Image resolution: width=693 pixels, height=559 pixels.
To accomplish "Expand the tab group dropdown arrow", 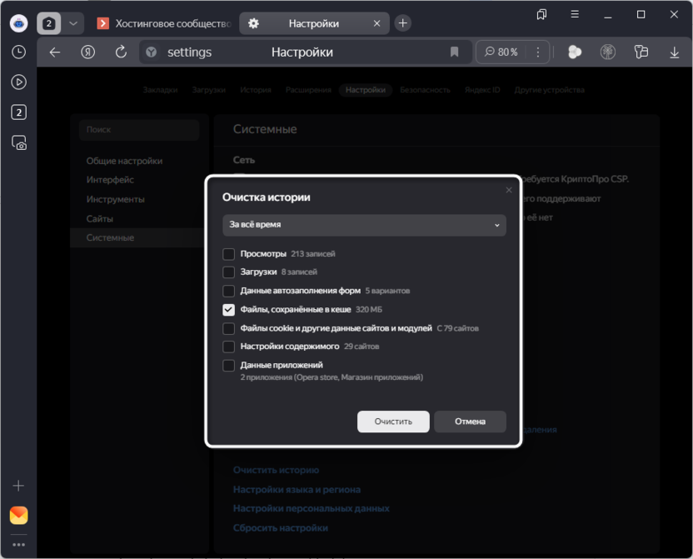I will pos(73,23).
